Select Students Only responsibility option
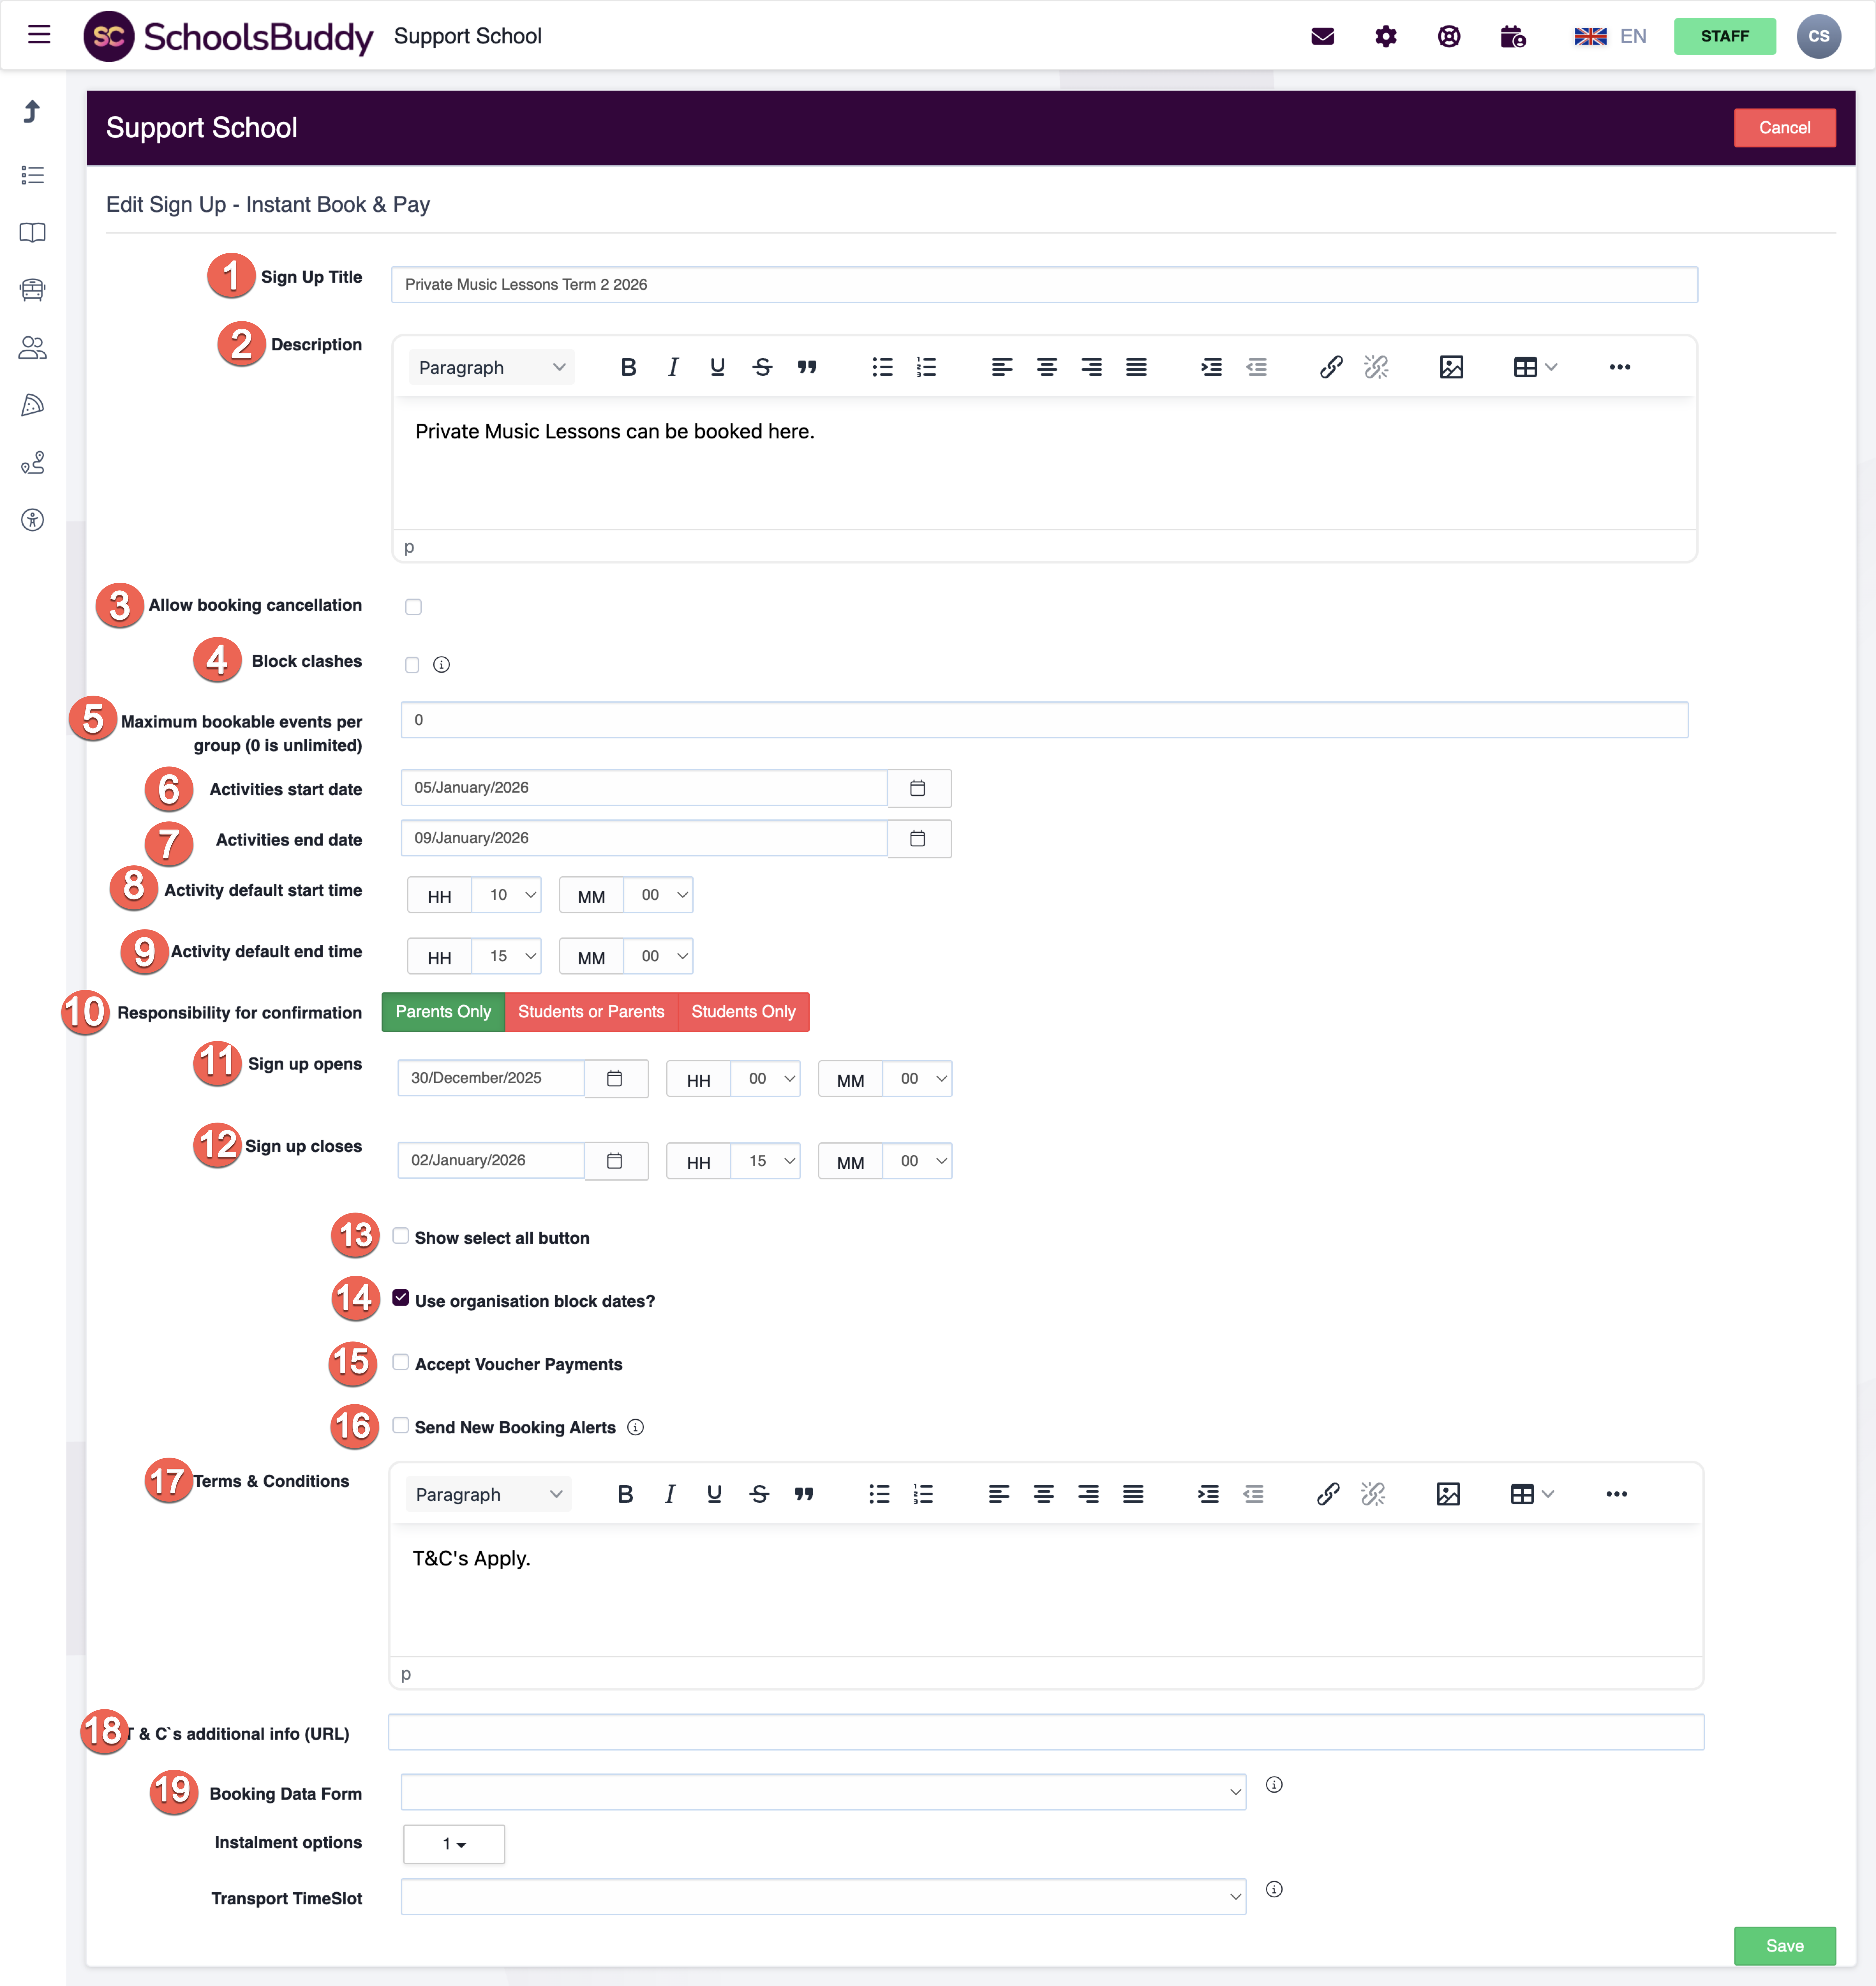The height and width of the screenshot is (1986, 1876). click(743, 1012)
